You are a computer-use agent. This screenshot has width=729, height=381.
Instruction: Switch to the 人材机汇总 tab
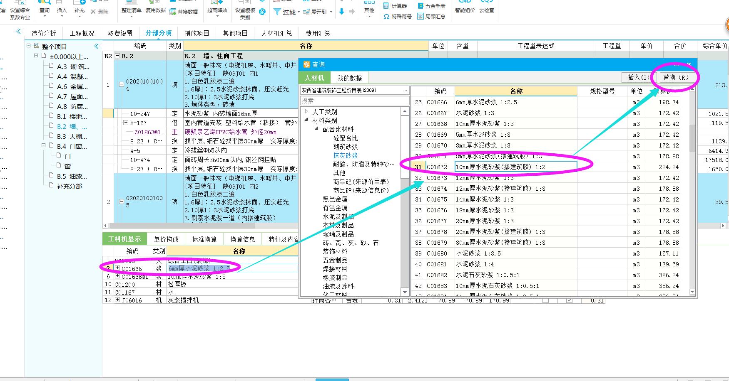click(276, 33)
